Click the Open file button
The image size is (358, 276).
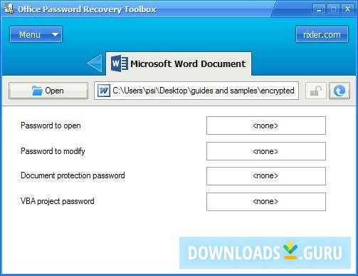[48, 91]
